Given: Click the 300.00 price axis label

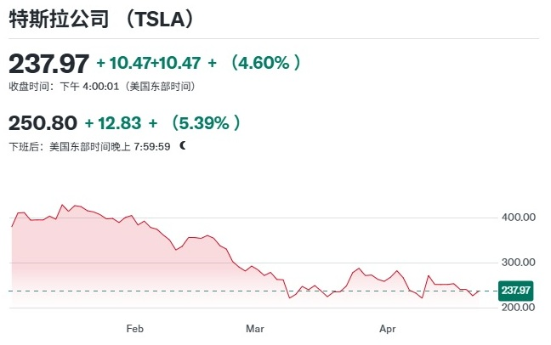Looking at the screenshot, I should [518, 263].
